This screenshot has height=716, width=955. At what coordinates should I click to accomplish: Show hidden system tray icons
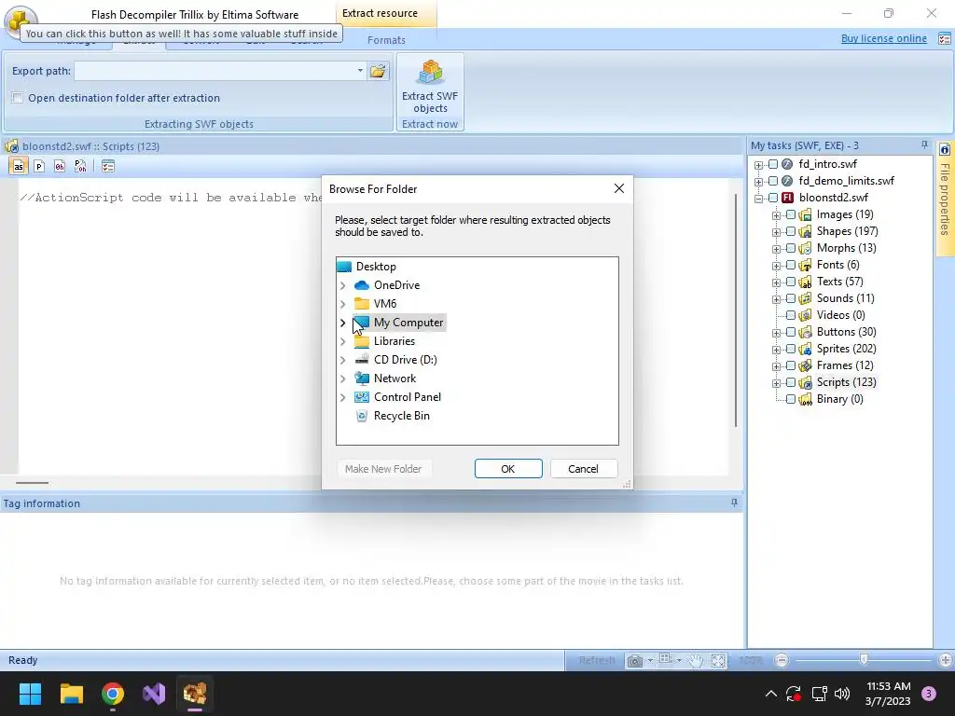click(x=771, y=694)
